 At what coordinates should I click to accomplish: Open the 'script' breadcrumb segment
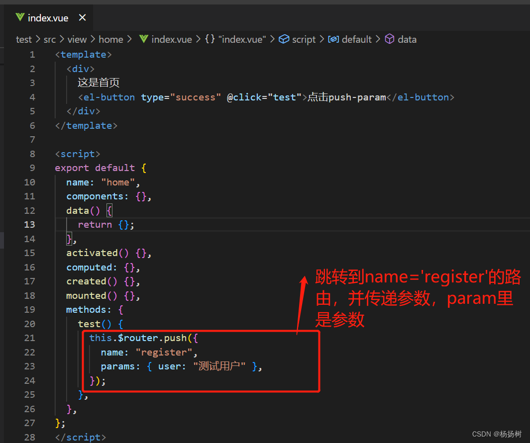[304, 39]
